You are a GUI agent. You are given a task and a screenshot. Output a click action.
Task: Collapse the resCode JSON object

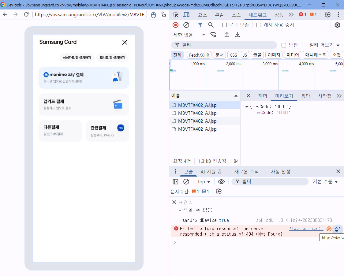tap(247, 107)
